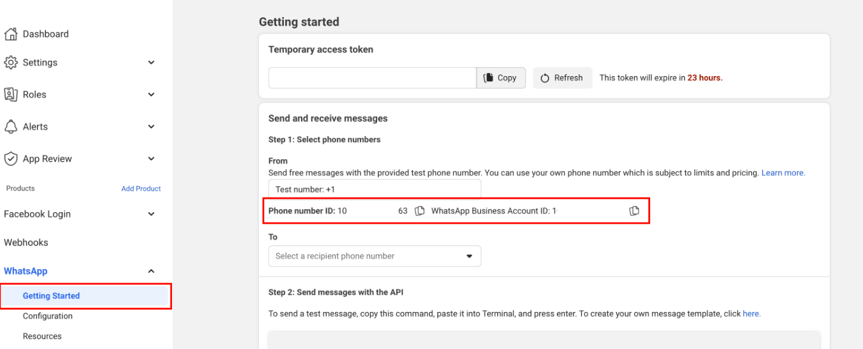Click the 'Temporary access token' heading

click(321, 49)
